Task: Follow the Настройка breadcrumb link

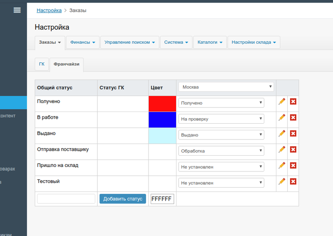Action: 49,10
